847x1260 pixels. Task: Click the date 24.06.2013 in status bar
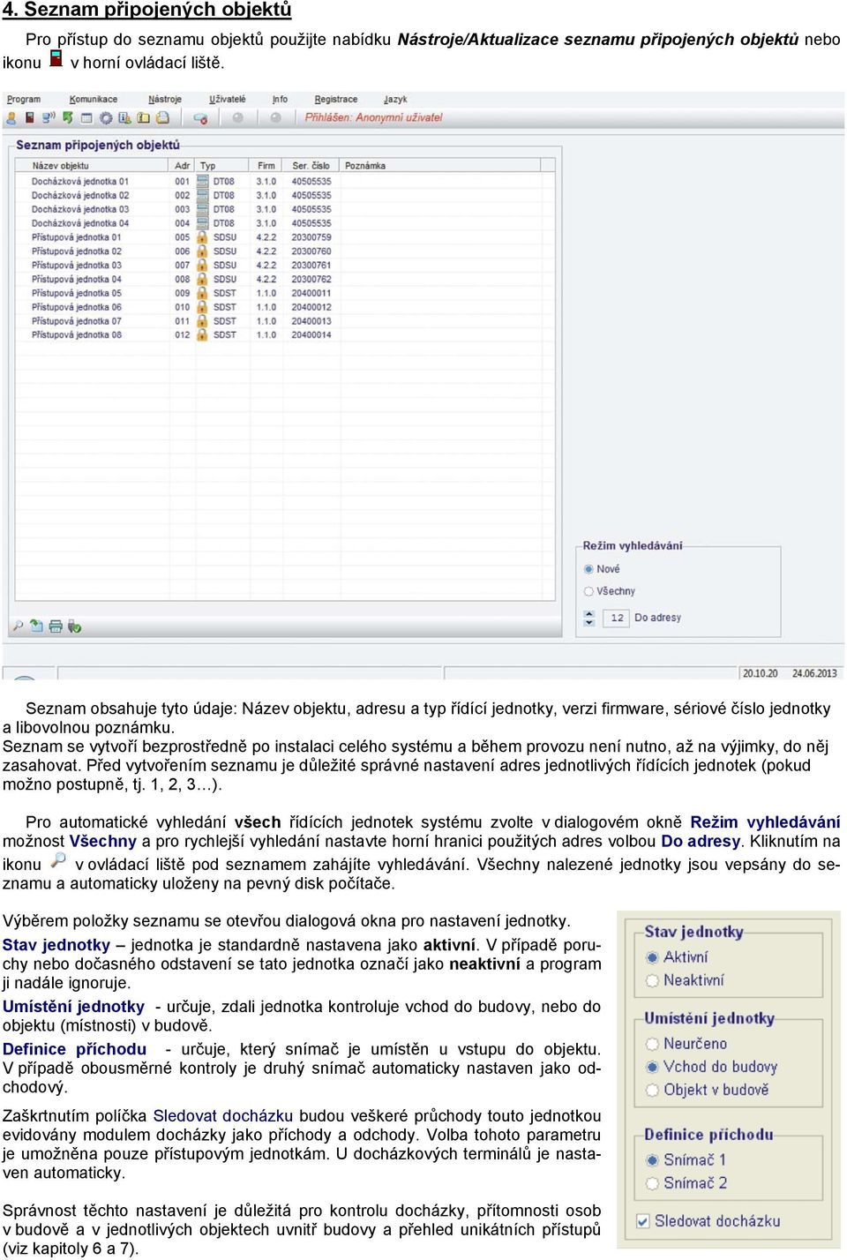[814, 673]
